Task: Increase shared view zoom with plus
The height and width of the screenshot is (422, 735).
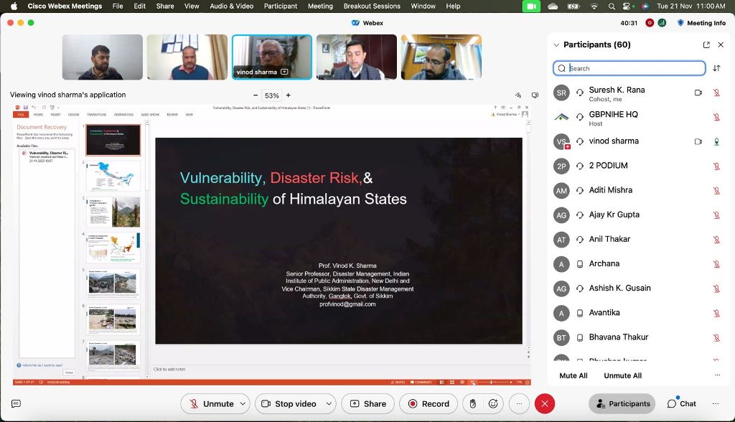Action: point(289,95)
